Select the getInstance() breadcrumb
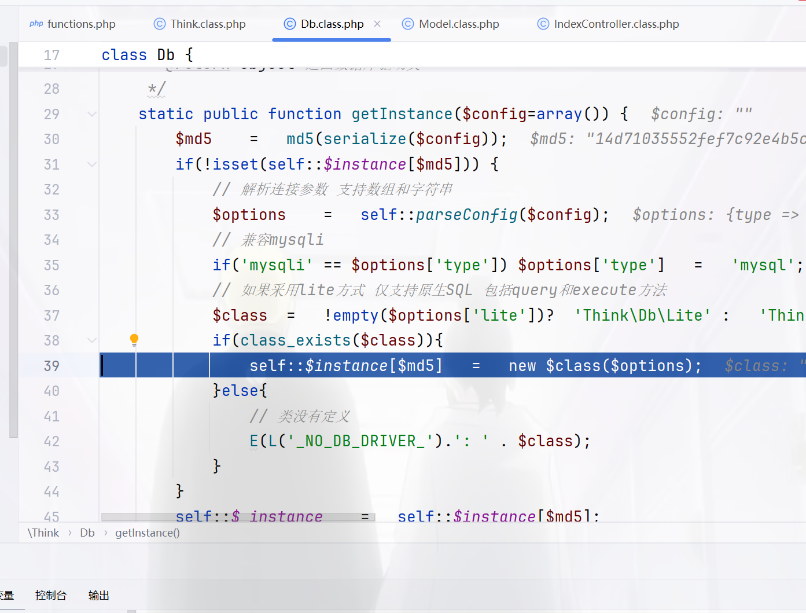 click(x=147, y=533)
